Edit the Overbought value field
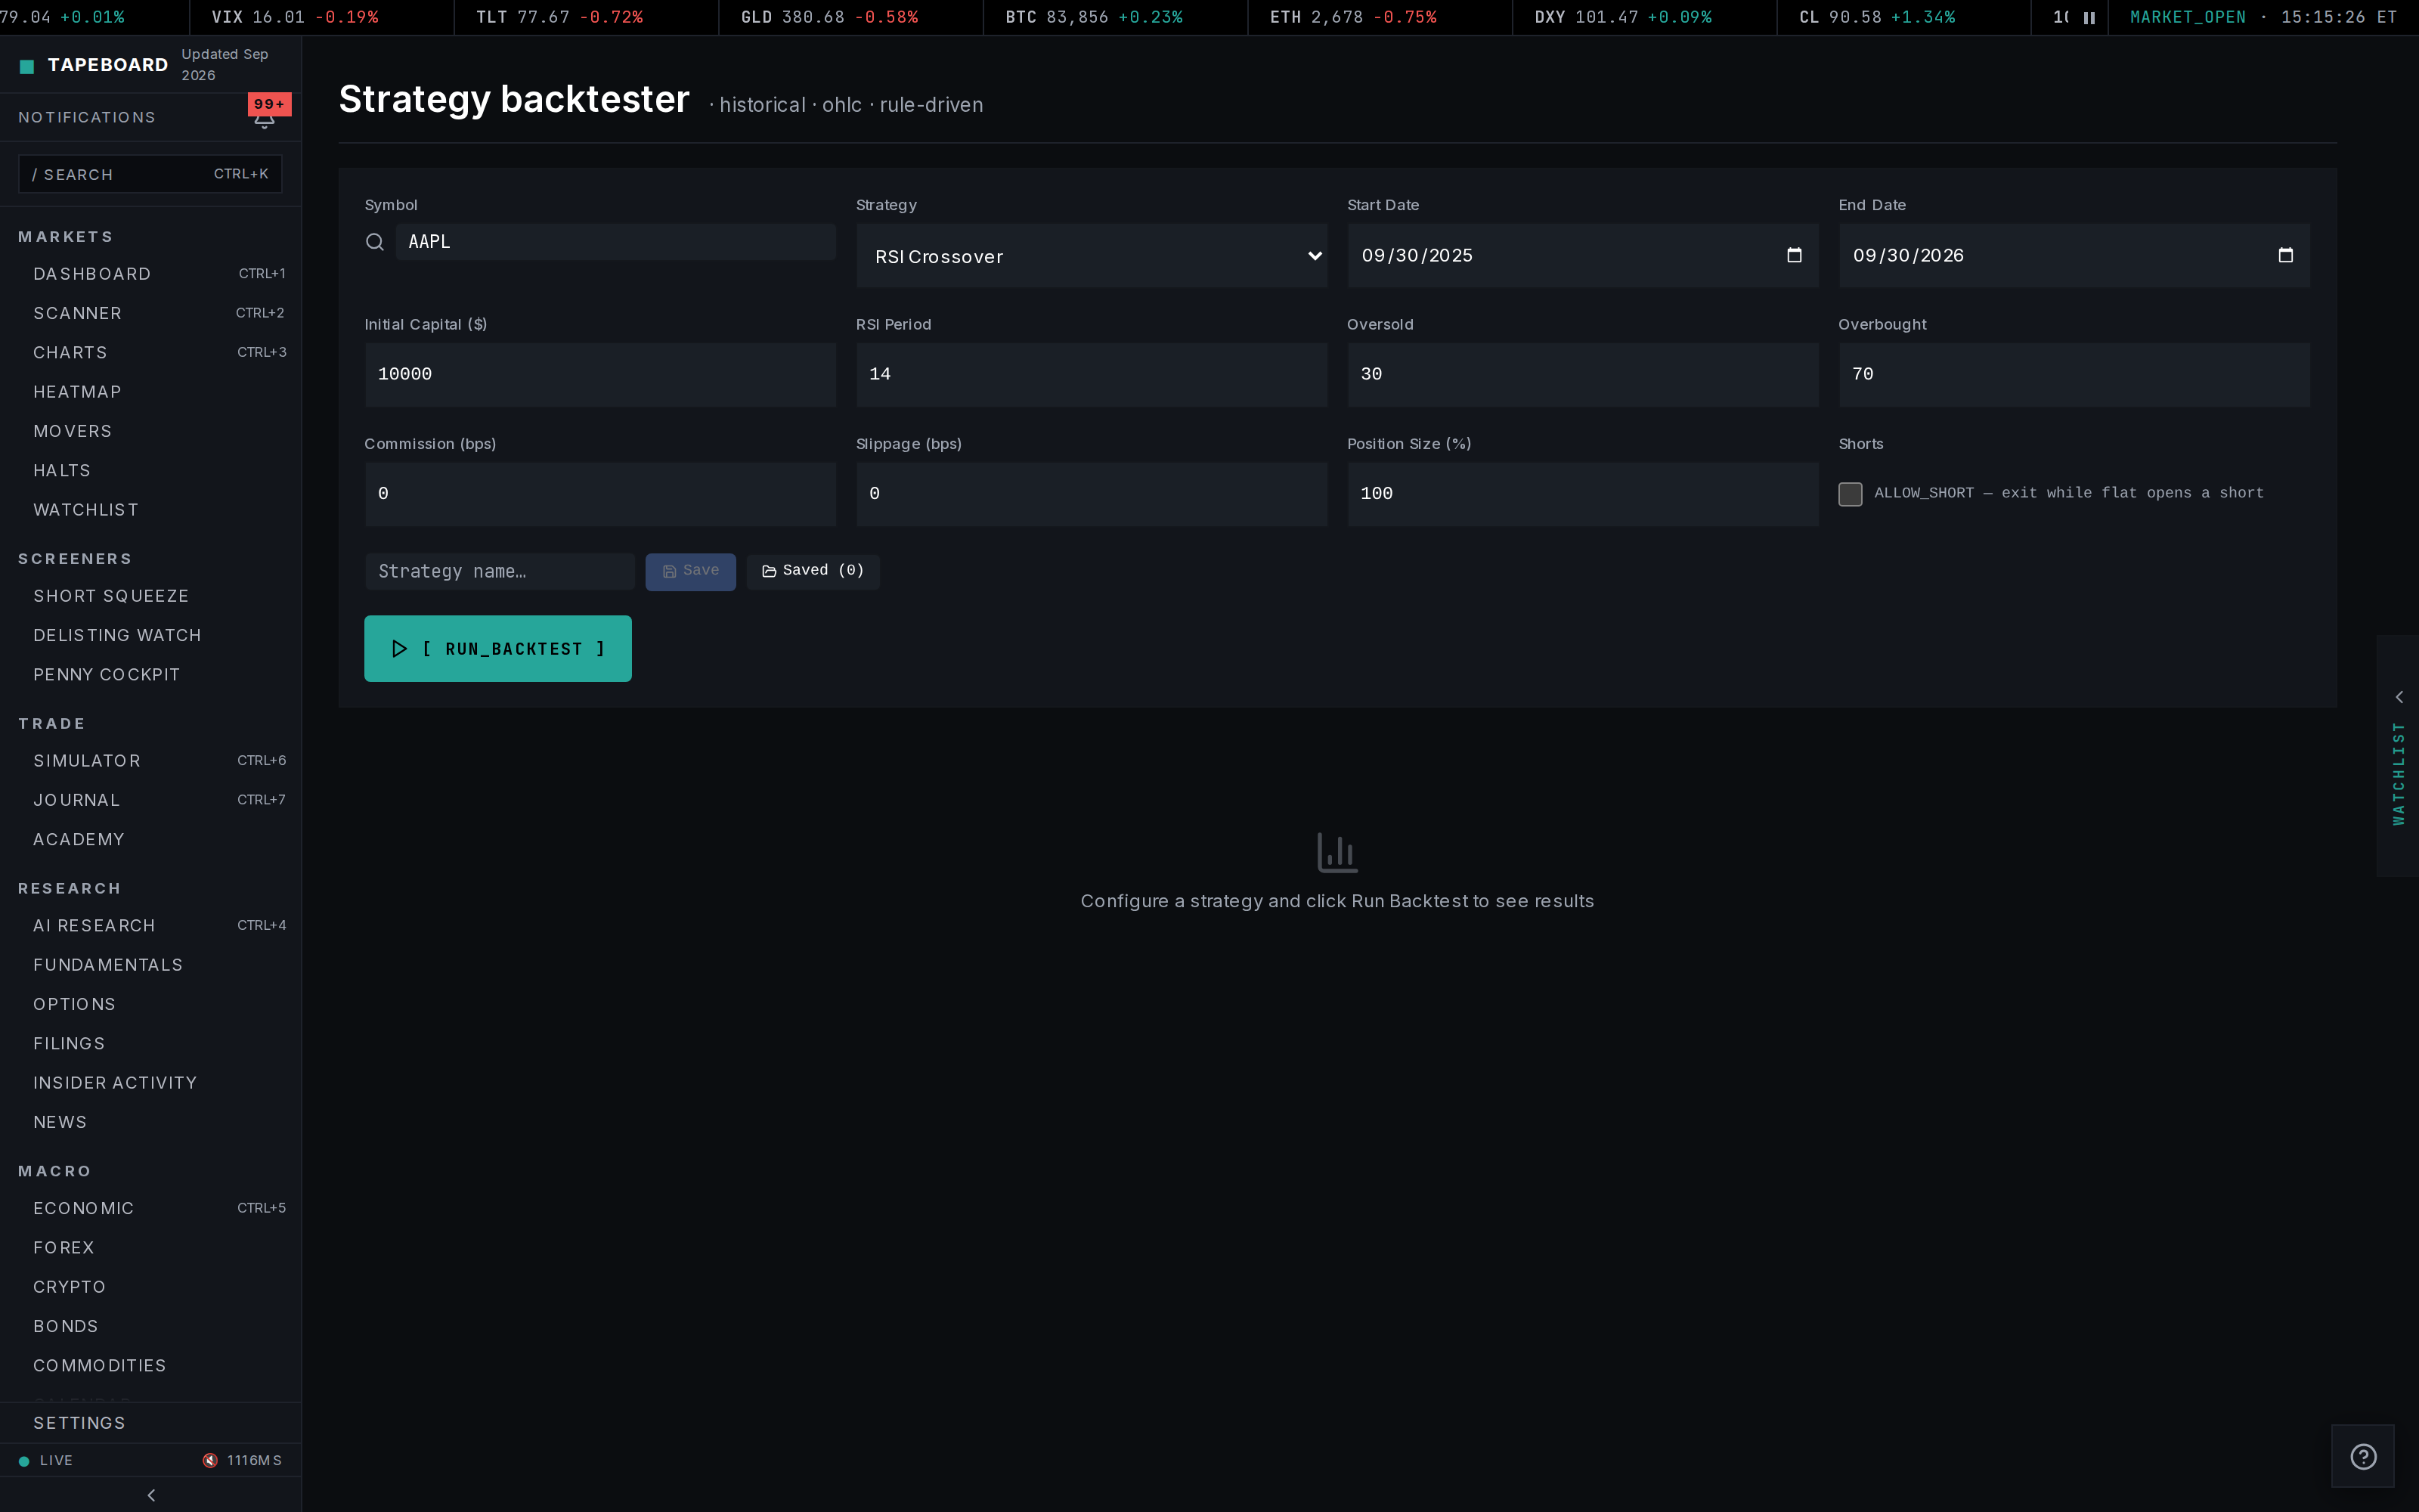 [2074, 375]
